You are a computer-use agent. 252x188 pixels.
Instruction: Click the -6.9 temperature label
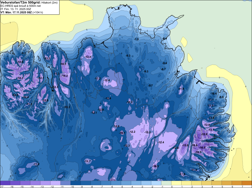click(x=221, y=97)
